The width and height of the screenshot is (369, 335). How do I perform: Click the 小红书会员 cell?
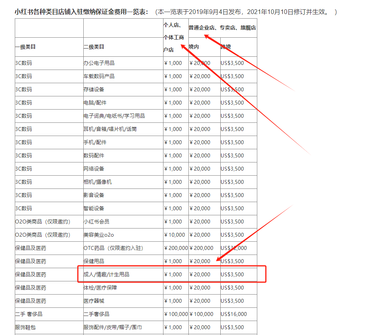[x=96, y=222]
